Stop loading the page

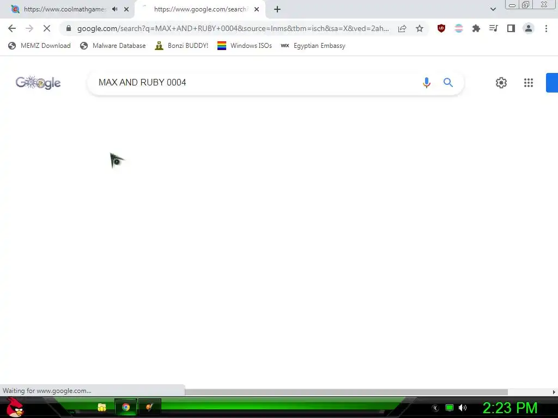(x=47, y=28)
